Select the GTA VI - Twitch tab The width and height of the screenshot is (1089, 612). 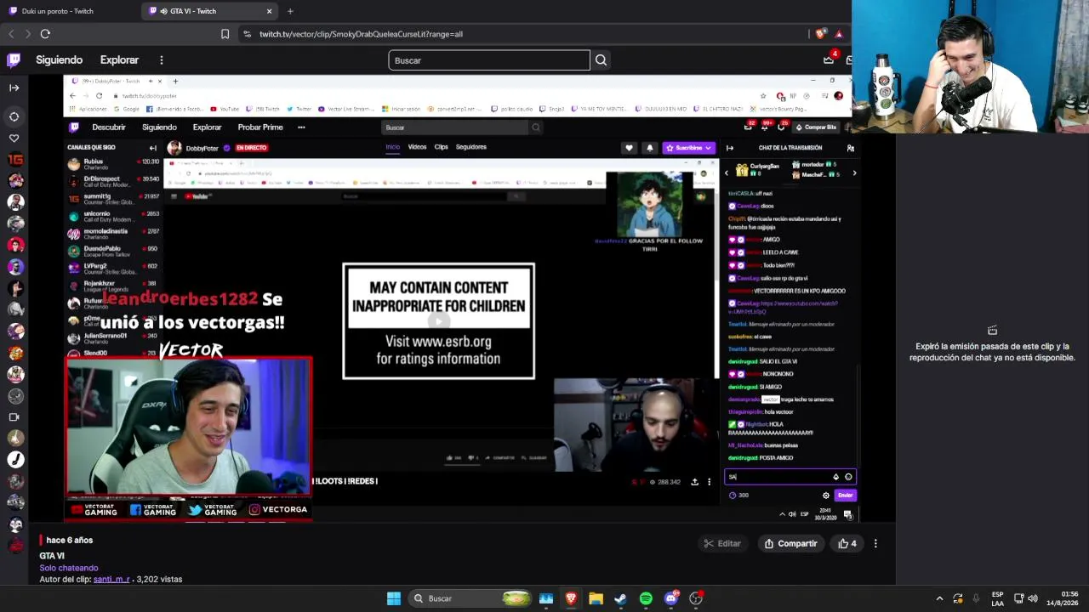coord(210,11)
